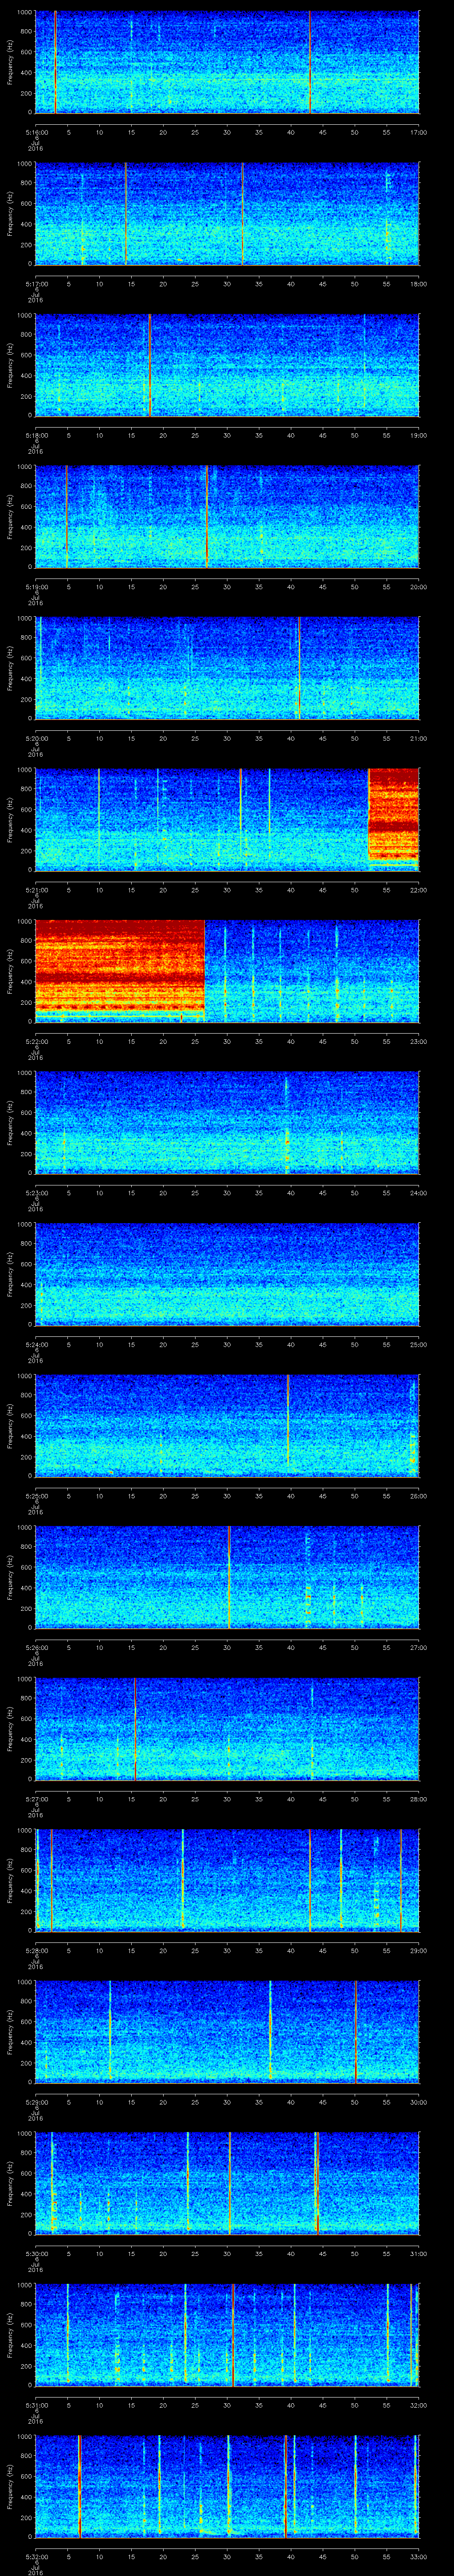Select the 5:31:00 spectrogram panel

pyautogui.click(x=227, y=2334)
